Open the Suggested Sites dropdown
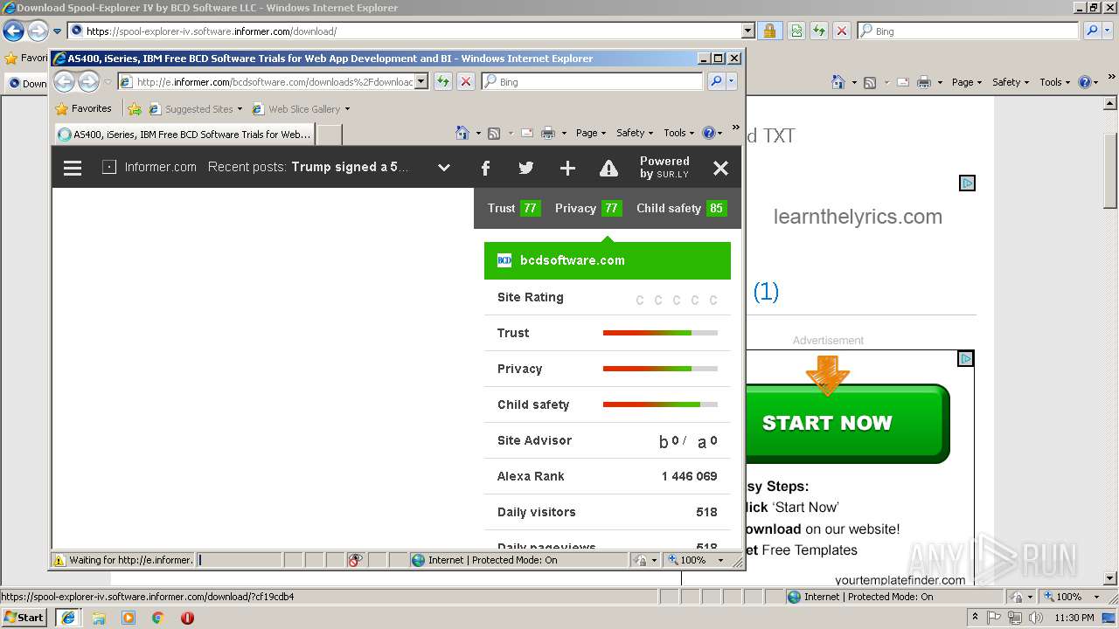 (x=196, y=109)
